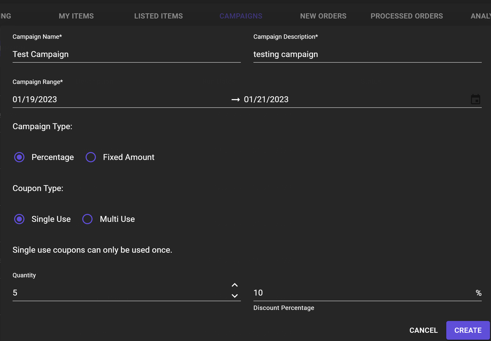This screenshot has height=341, width=491.
Task: Open the My Items tab
Action: [x=76, y=16]
